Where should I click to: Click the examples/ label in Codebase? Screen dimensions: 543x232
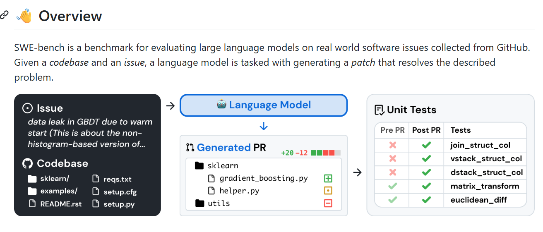[x=59, y=191]
